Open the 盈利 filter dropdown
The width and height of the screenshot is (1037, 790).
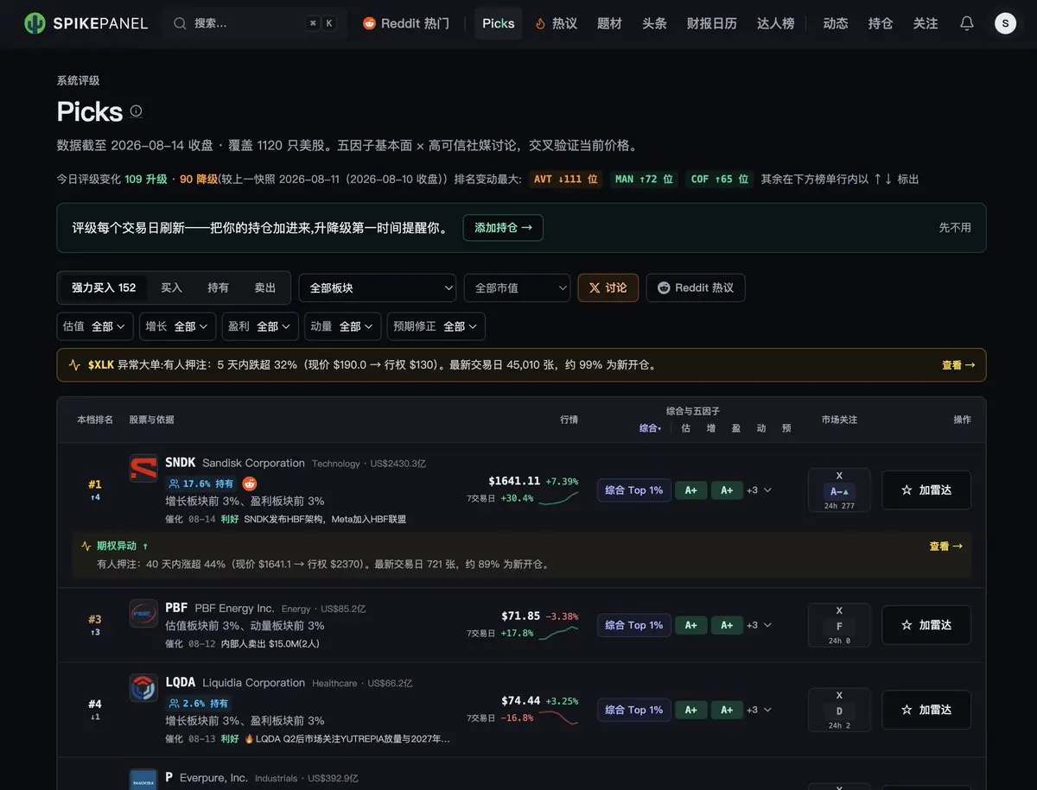coord(260,326)
